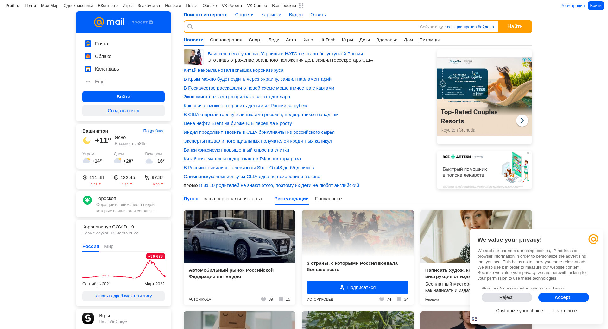This screenshot has height=329, width=608.
Task: Click into the search input field
Action: [304, 27]
